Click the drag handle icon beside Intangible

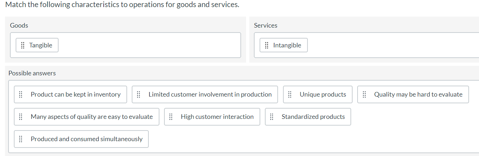267,45
